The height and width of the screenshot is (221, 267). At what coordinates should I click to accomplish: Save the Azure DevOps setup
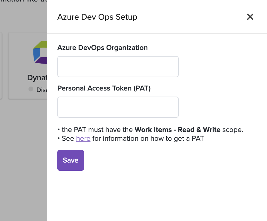[x=71, y=160]
